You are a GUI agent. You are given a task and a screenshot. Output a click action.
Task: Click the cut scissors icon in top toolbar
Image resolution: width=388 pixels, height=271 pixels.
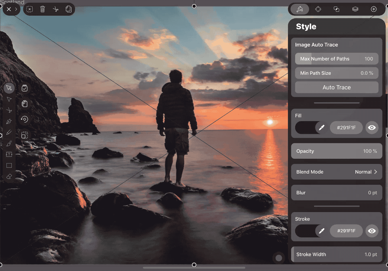pyautogui.click(x=56, y=9)
